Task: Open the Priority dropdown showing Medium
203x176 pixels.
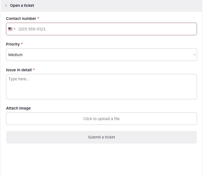Action: (x=101, y=55)
